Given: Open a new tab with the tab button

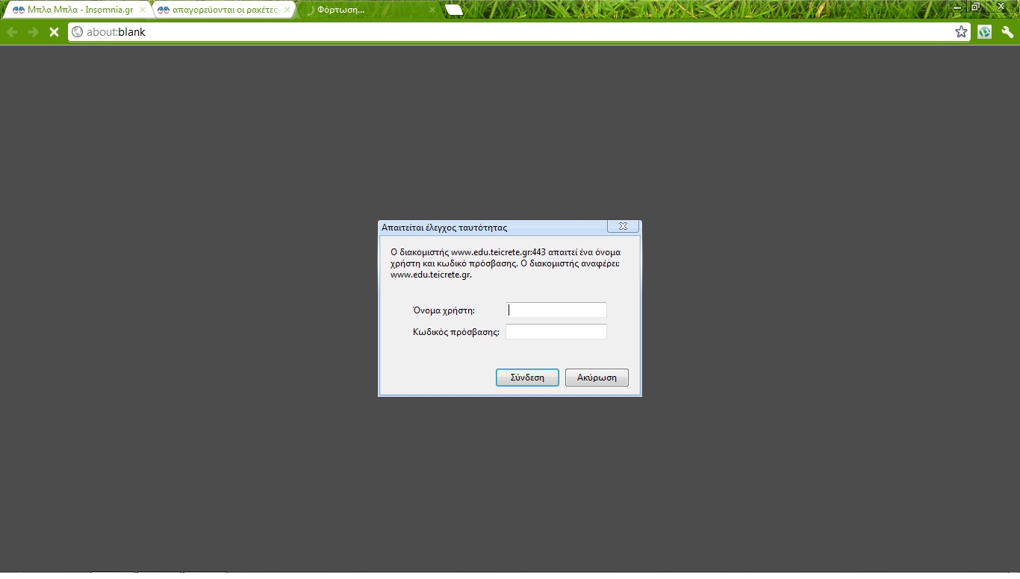Looking at the screenshot, I should [454, 10].
